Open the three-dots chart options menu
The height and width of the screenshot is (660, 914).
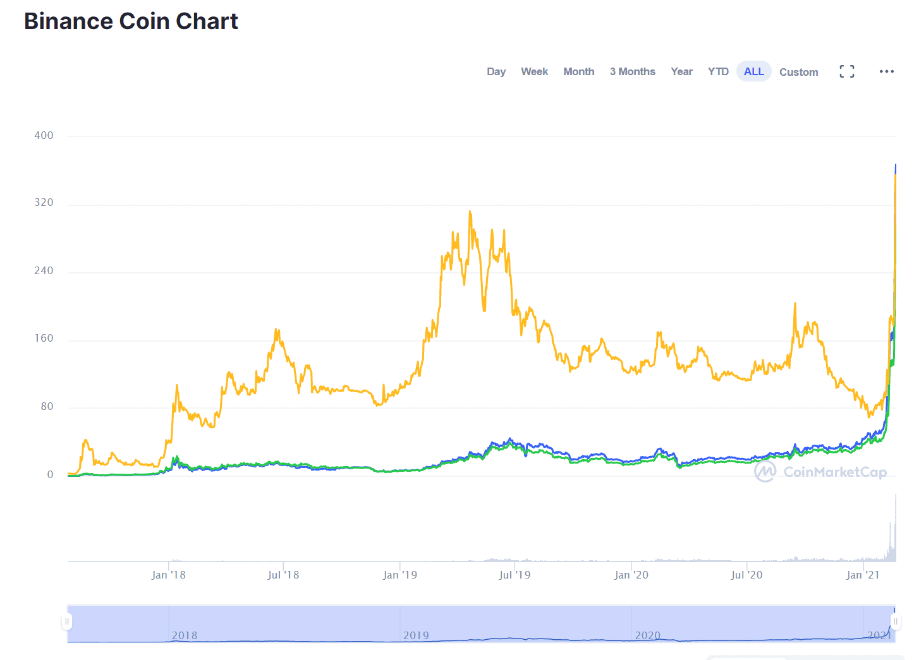pos(887,71)
